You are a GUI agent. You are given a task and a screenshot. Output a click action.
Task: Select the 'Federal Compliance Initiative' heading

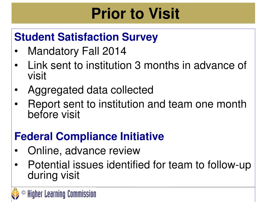[x=89, y=137]
